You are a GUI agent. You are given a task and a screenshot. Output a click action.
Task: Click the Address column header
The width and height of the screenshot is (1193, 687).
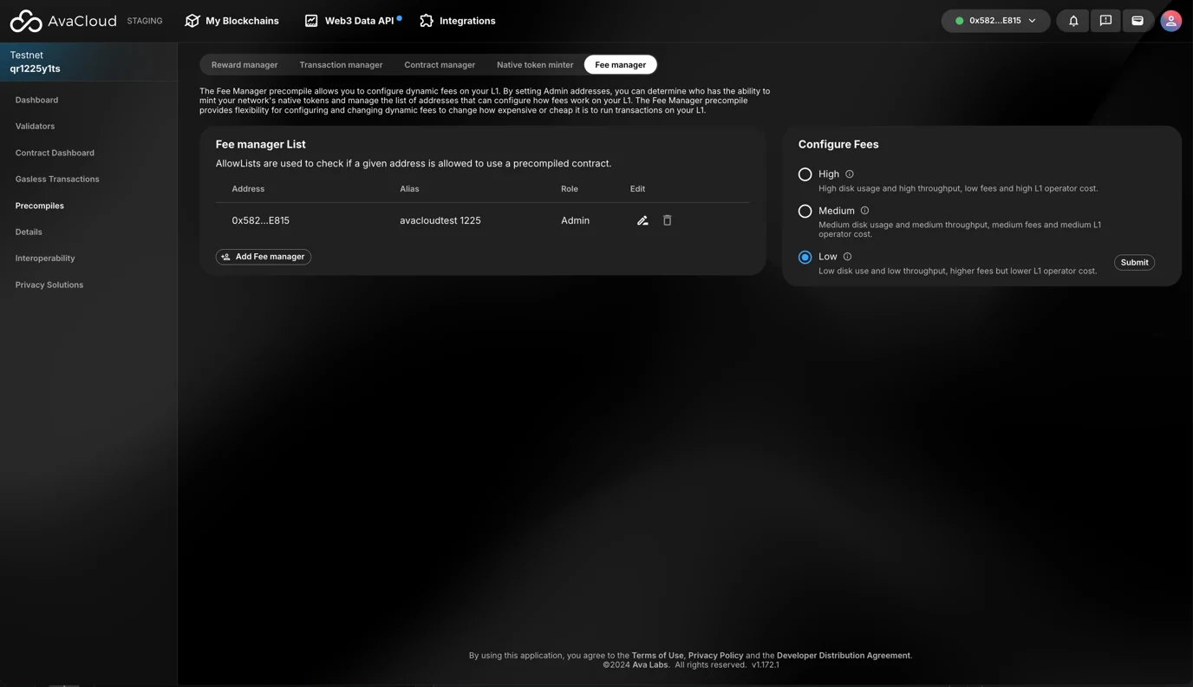[248, 189]
